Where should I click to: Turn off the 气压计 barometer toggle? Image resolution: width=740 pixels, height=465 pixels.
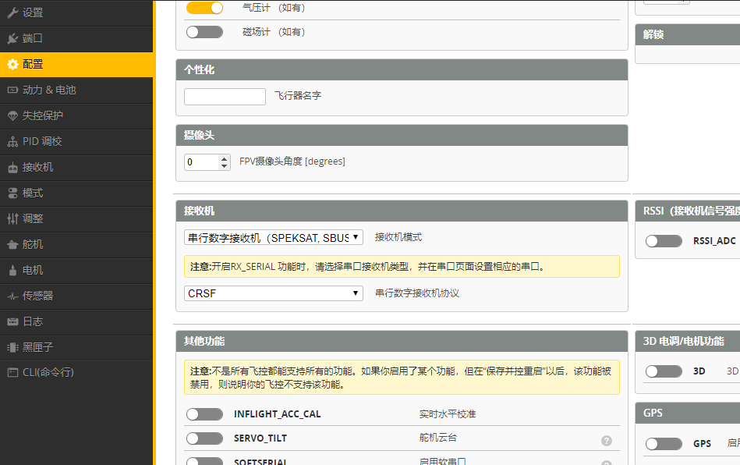click(x=204, y=7)
